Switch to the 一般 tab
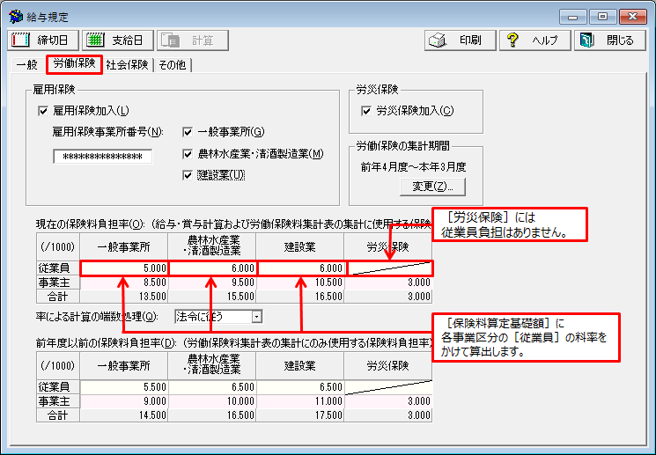This screenshot has width=656, height=455. tap(27, 65)
